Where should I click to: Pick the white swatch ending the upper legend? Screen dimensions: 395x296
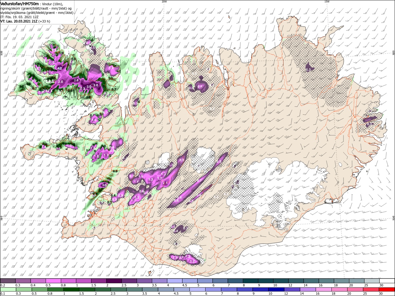(x=387, y=281)
